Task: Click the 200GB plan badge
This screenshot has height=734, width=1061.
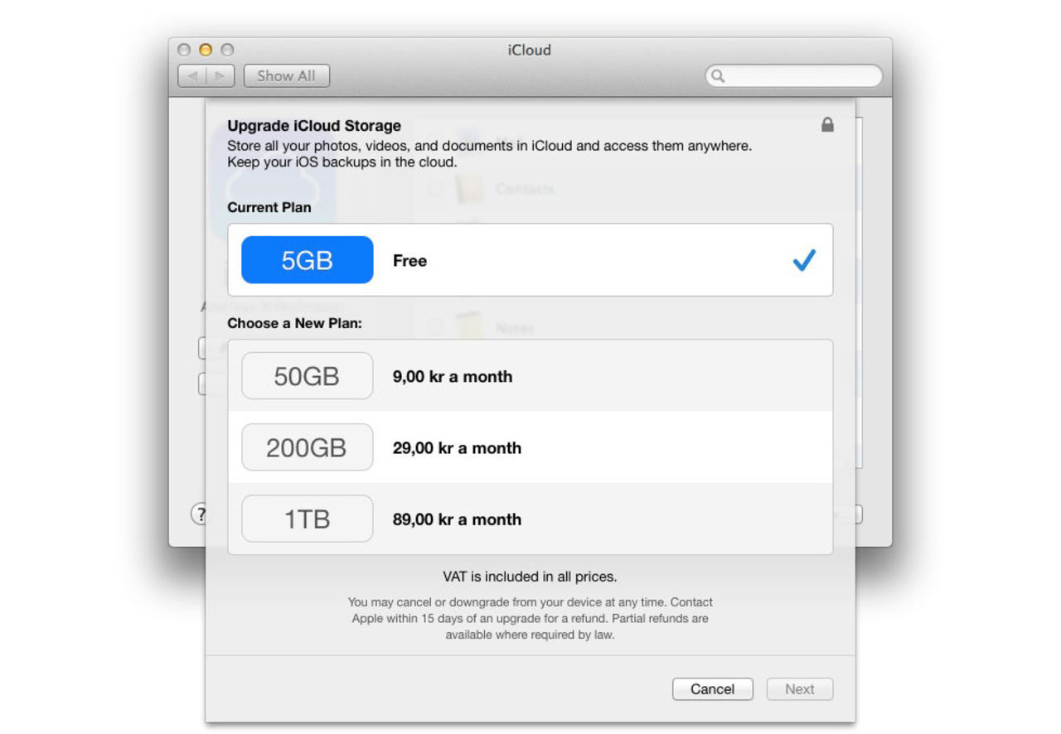Action: [307, 447]
